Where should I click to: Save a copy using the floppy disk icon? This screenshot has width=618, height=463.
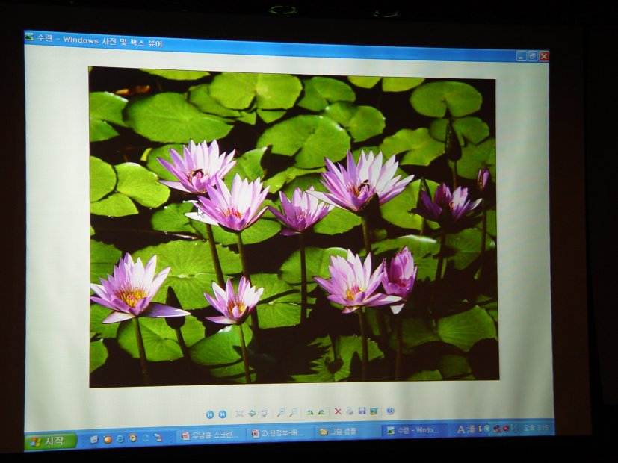(x=362, y=411)
